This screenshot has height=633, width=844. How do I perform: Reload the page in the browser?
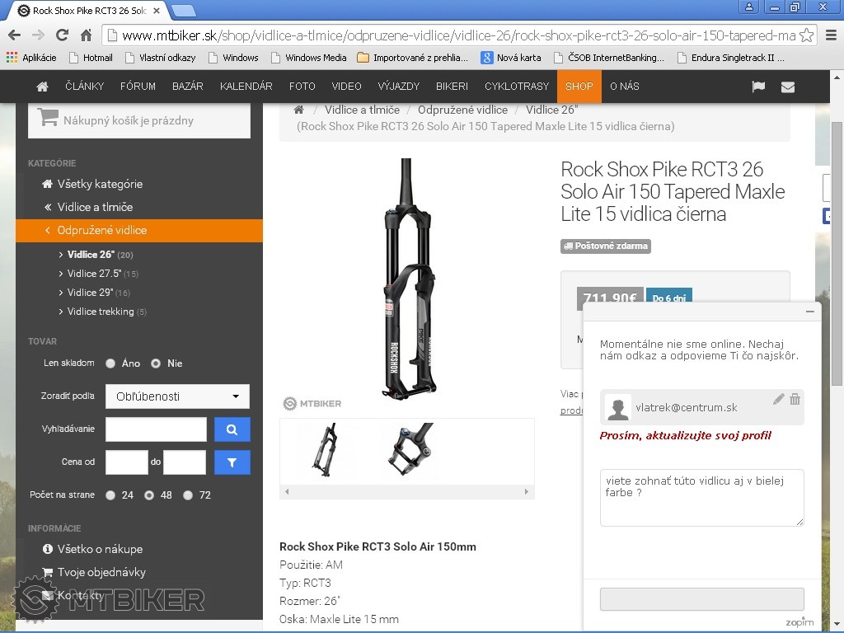point(62,35)
